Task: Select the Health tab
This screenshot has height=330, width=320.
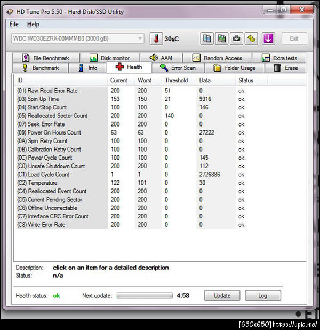Action: pyautogui.click(x=129, y=67)
